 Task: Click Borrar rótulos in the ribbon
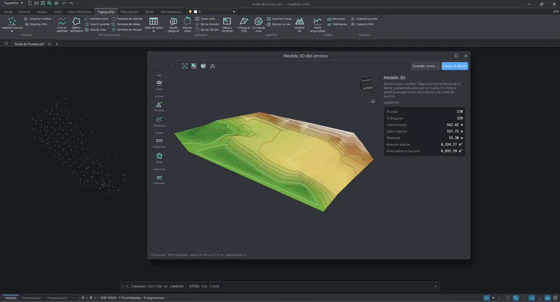click(x=207, y=30)
